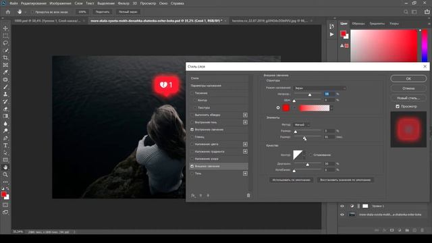Select the Brush tool
The height and width of the screenshot is (243, 432).
click(5, 87)
